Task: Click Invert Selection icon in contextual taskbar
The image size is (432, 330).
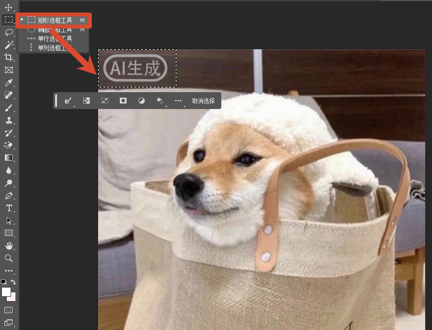Action: [86, 101]
